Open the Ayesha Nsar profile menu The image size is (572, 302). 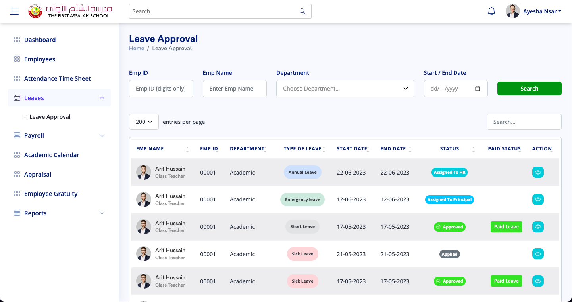[x=542, y=11]
